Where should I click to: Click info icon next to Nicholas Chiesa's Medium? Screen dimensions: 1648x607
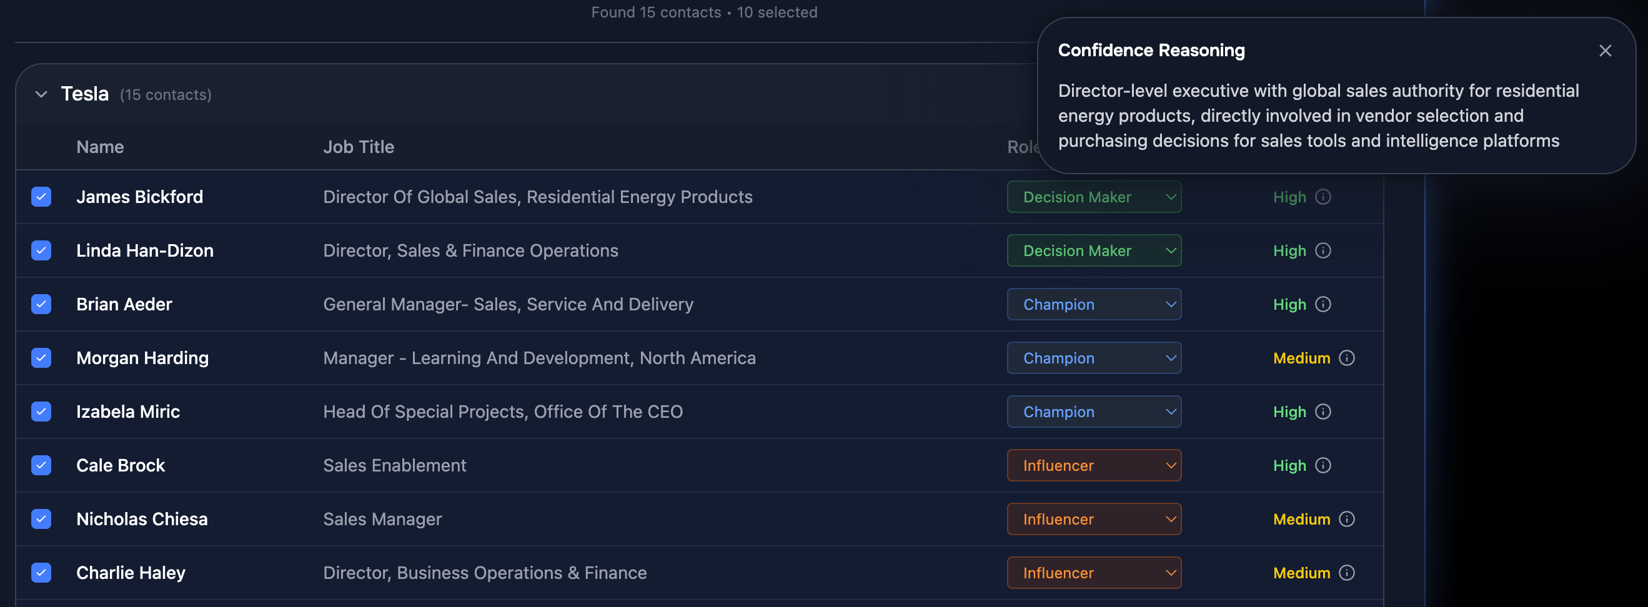pos(1347,520)
